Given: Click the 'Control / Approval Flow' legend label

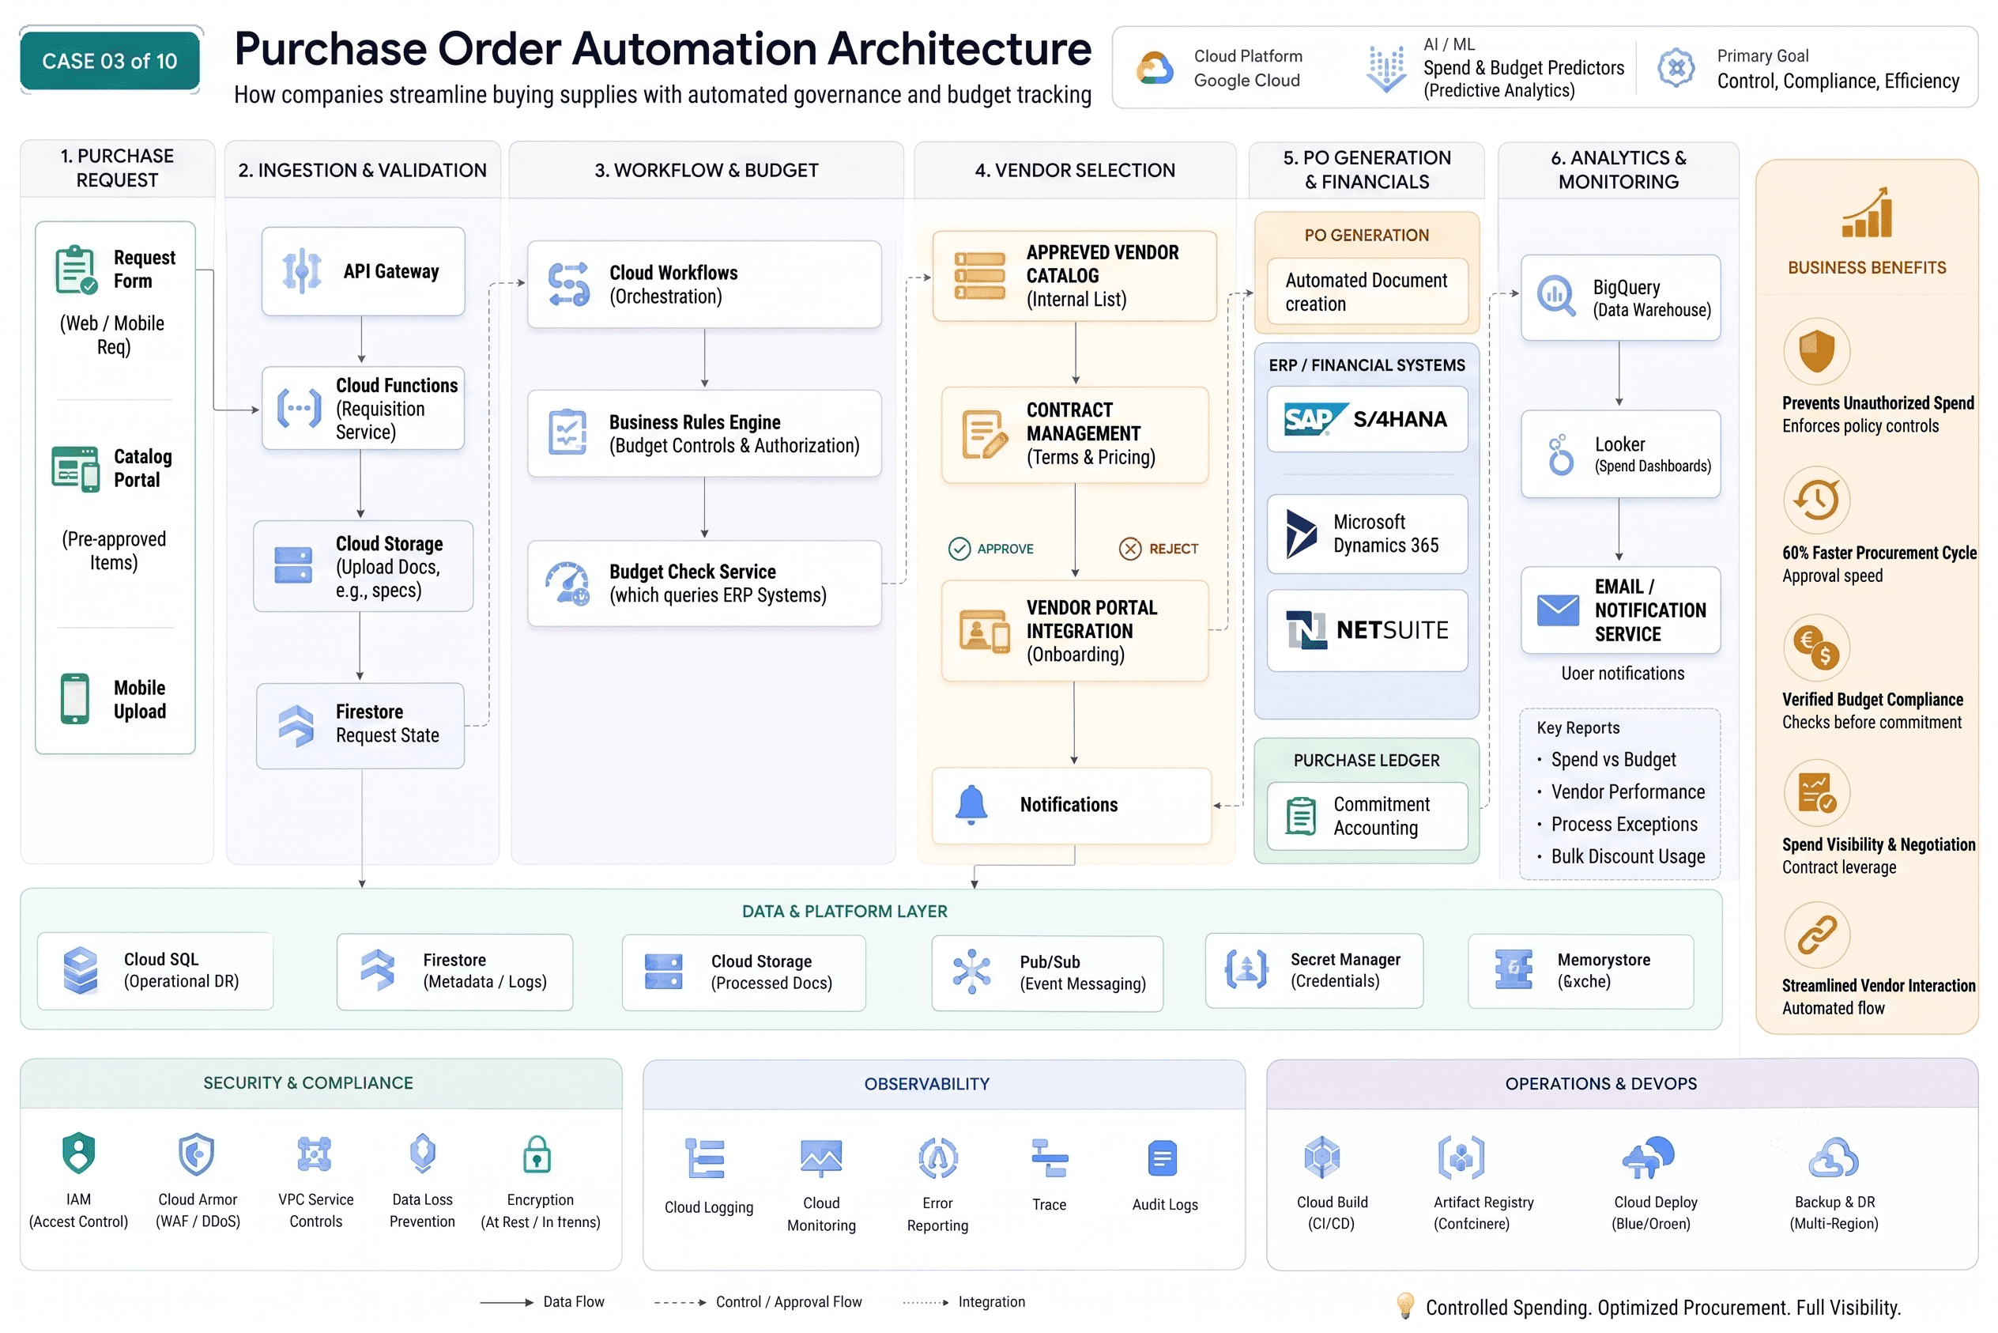Looking at the screenshot, I should 788,1301.
